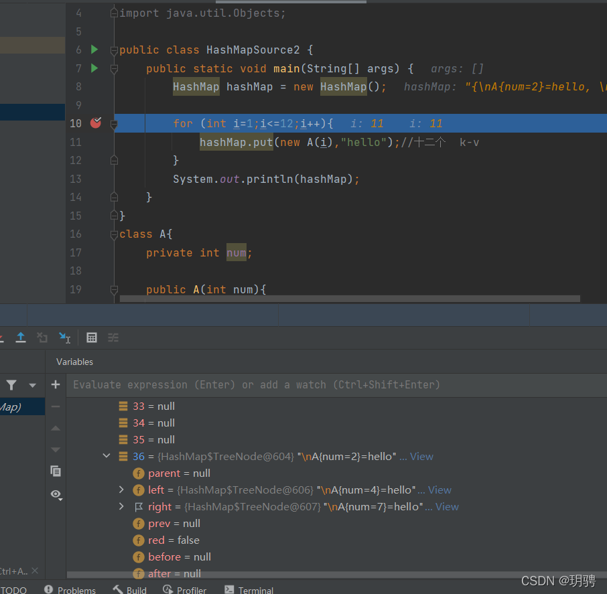This screenshot has width=607, height=594.
Task: Collapse the import fold marker on line 4
Action: pyautogui.click(x=114, y=13)
